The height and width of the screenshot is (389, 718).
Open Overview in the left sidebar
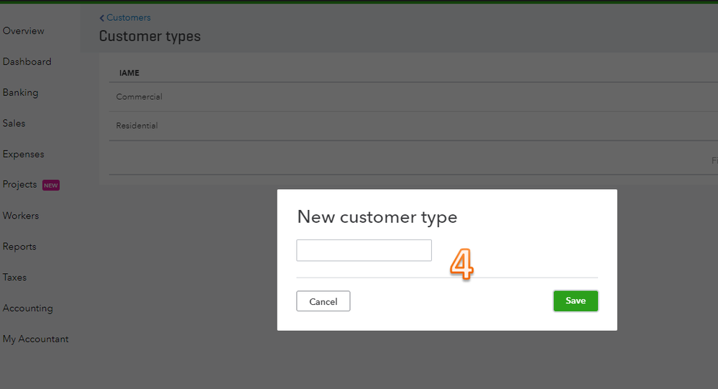(24, 31)
